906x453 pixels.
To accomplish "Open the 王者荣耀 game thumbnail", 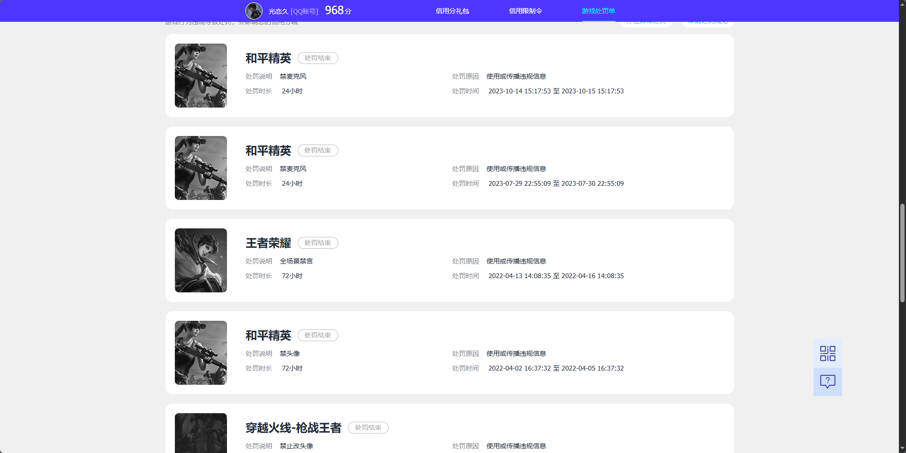I will [x=201, y=260].
